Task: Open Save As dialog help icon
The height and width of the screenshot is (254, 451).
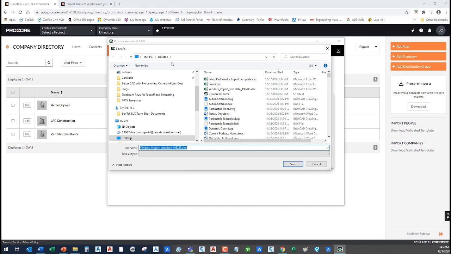Action: [x=325, y=66]
